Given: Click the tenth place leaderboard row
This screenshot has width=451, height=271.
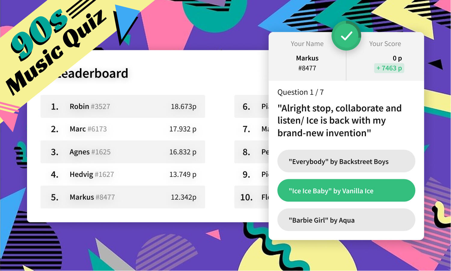Looking at the screenshot, I should click(251, 197).
